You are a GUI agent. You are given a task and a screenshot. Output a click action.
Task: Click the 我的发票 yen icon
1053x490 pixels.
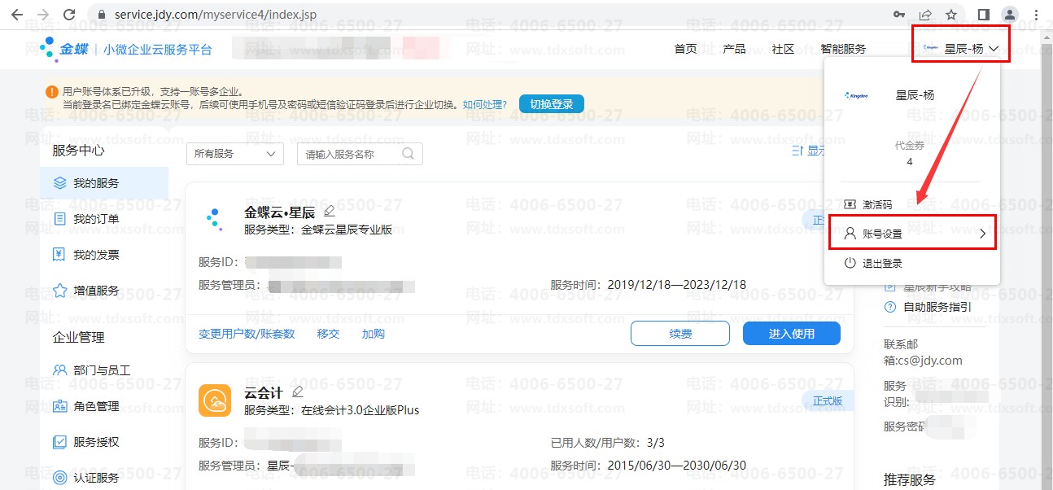pyautogui.click(x=59, y=255)
